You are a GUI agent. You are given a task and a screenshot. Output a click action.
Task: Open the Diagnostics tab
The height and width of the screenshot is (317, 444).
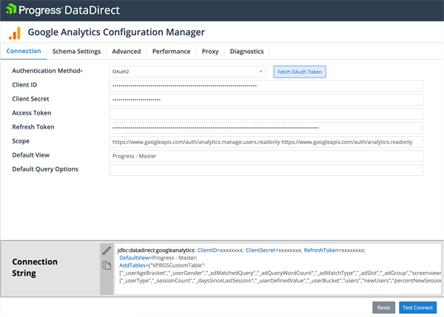click(x=246, y=52)
